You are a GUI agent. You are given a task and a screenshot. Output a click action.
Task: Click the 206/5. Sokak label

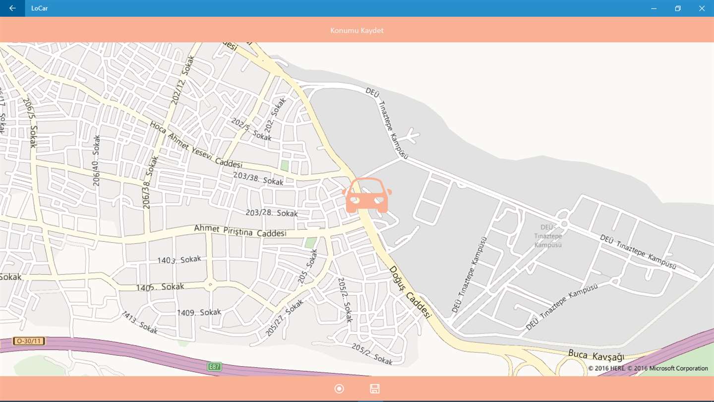click(x=30, y=123)
